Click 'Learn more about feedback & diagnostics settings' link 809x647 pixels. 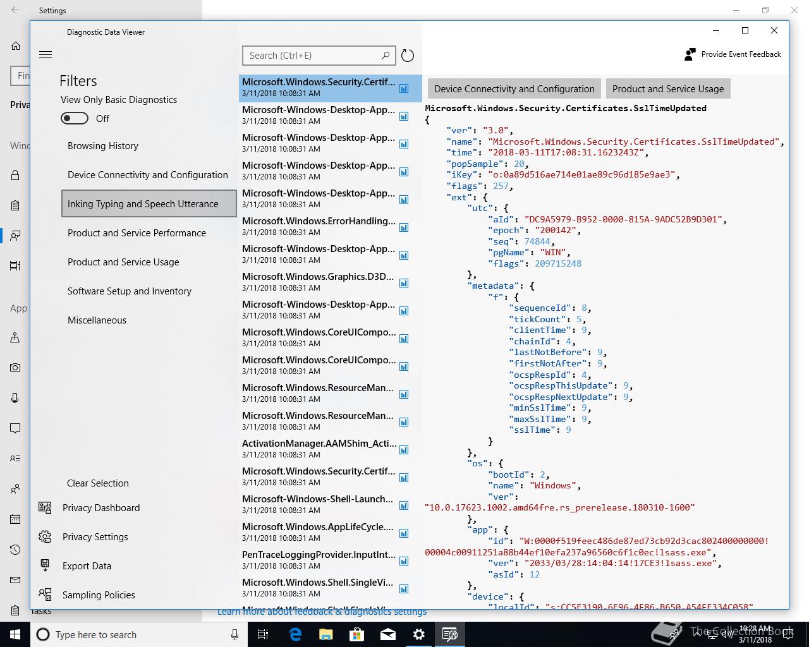(322, 612)
